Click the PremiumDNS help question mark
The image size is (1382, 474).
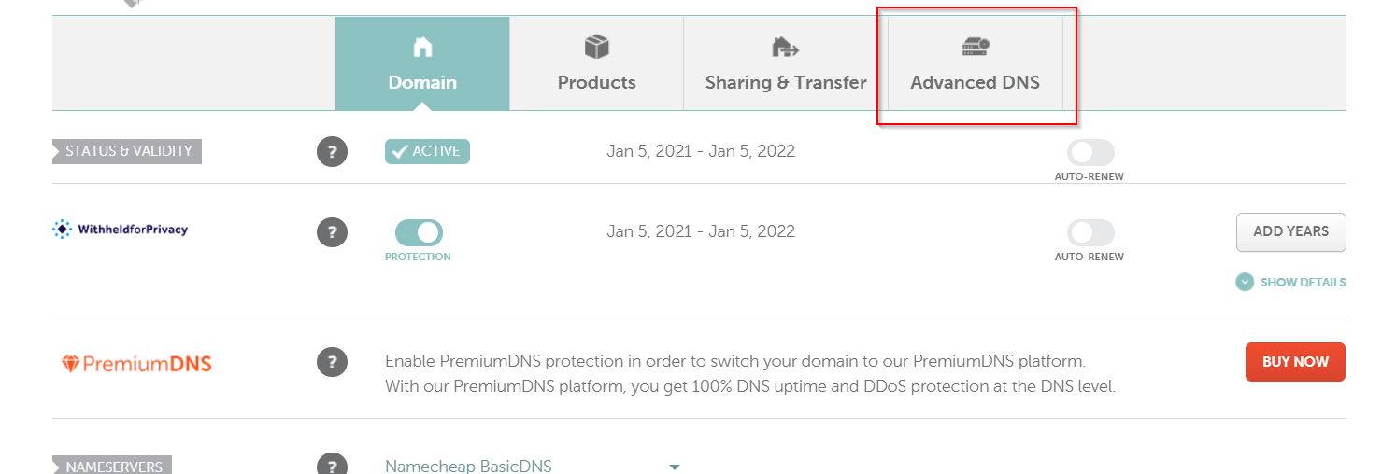[332, 362]
